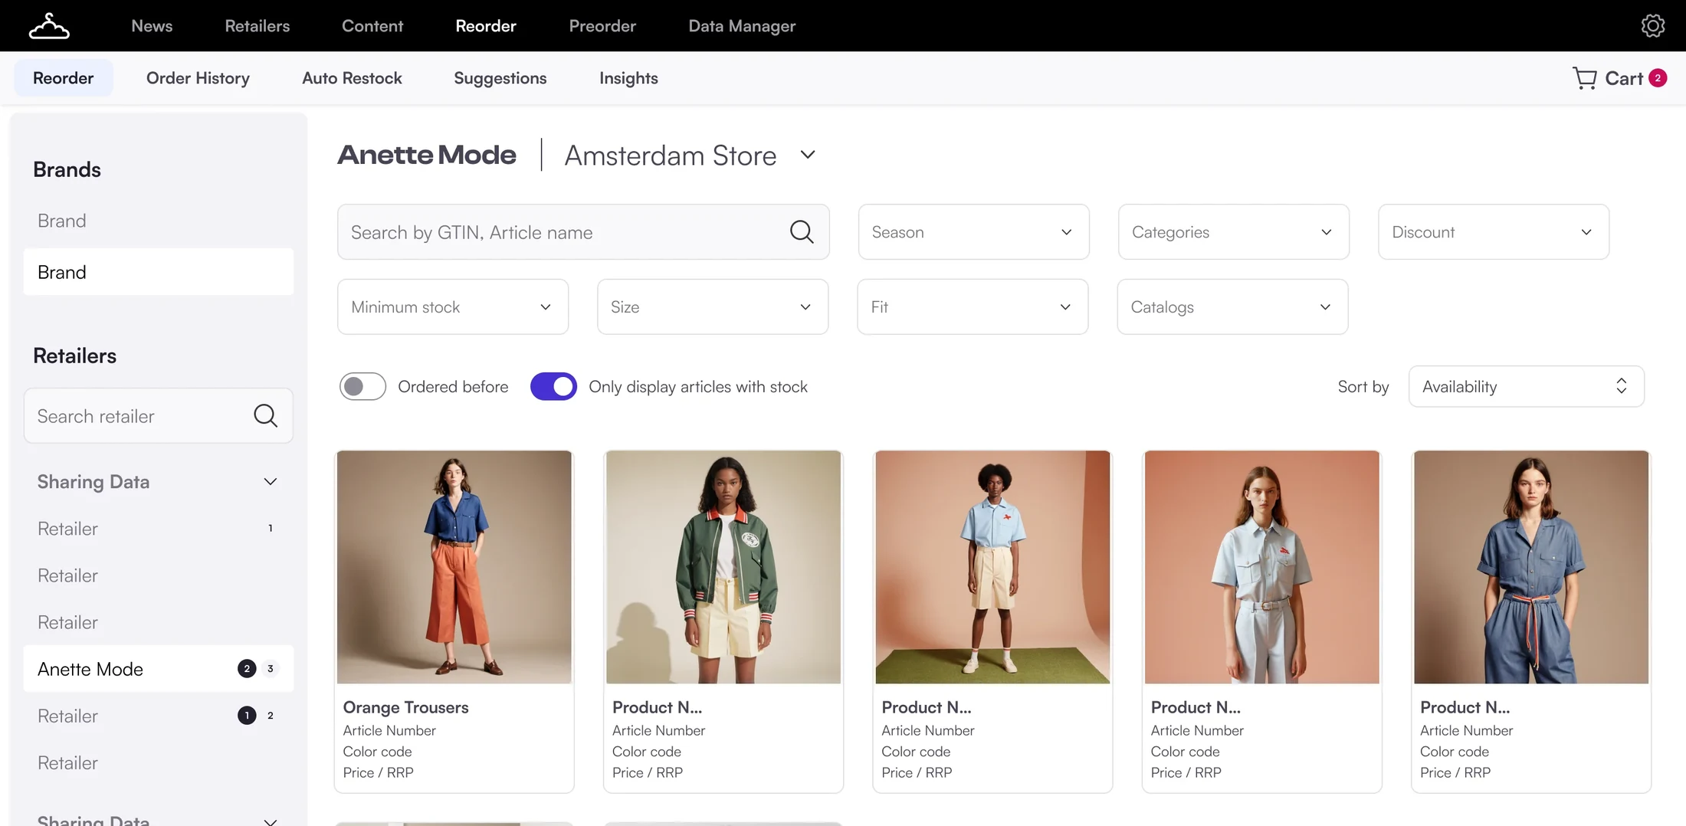Toggle Ordered before switch
Image resolution: width=1686 pixels, height=826 pixels.
click(x=362, y=387)
